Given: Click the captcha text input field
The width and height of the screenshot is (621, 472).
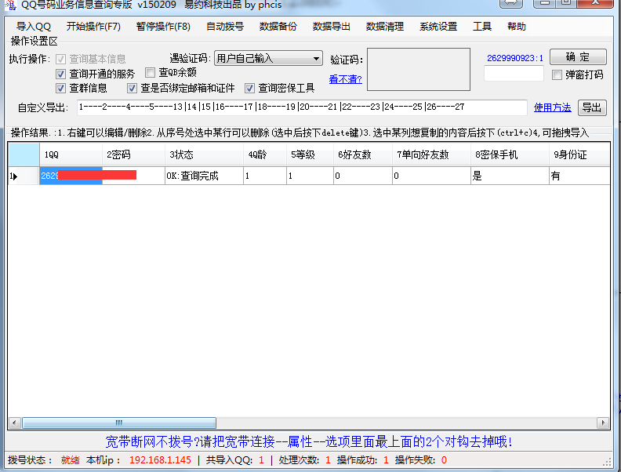Looking at the screenshot, I should (x=514, y=74).
